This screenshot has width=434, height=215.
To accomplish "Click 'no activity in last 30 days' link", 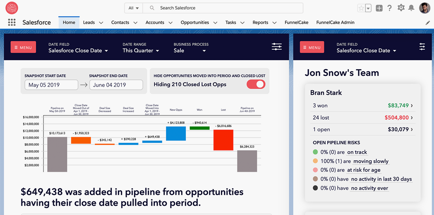I will coord(381,179).
